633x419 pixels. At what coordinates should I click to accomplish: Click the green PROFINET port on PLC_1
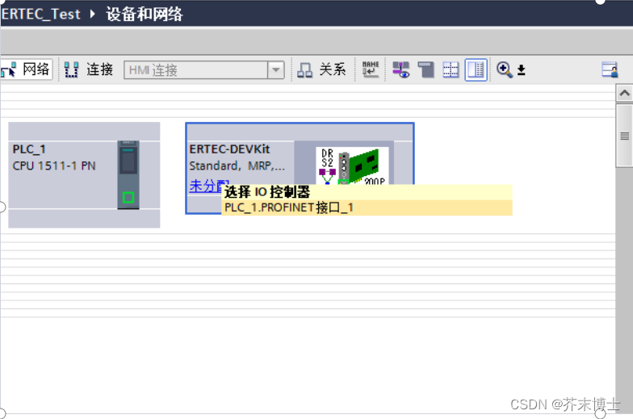click(x=128, y=197)
